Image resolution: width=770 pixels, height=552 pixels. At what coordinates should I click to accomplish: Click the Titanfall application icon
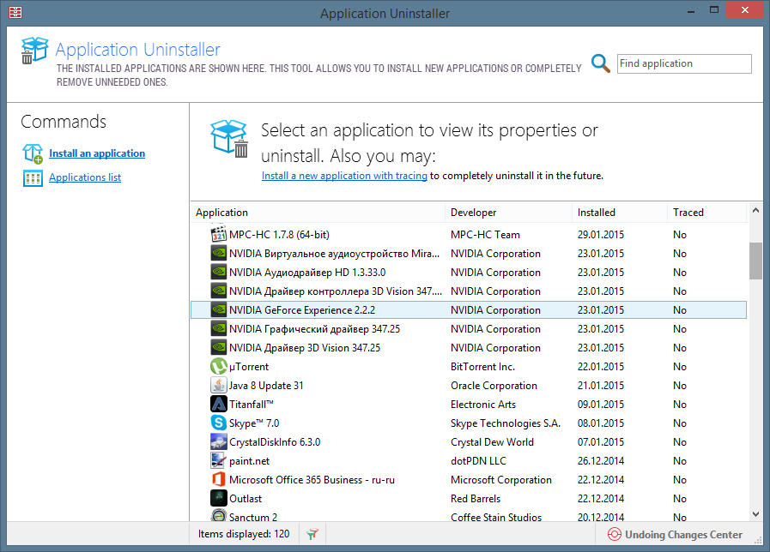tap(219, 404)
